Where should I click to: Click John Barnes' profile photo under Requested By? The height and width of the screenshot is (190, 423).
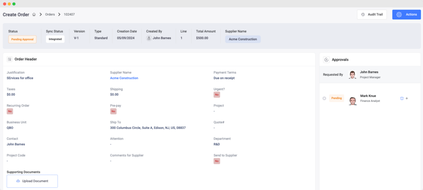pos(352,75)
